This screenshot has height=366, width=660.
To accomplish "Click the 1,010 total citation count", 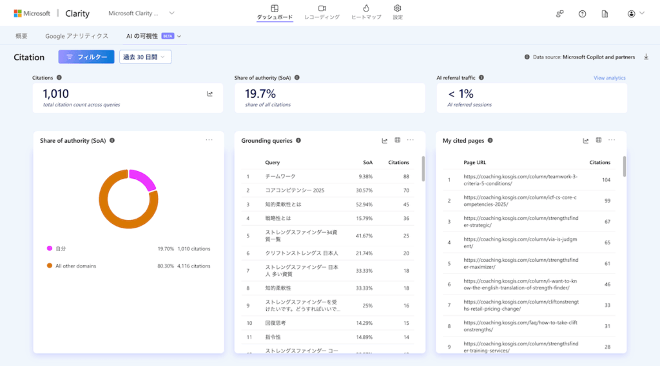I will (55, 94).
